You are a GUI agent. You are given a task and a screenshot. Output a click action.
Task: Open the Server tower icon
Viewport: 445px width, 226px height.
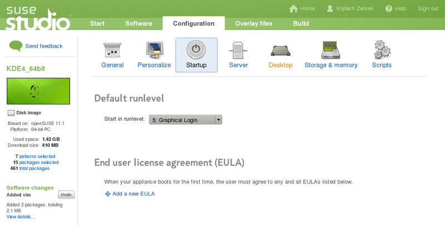tap(238, 51)
